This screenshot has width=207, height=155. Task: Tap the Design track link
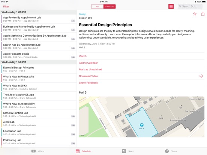tap(82, 14)
